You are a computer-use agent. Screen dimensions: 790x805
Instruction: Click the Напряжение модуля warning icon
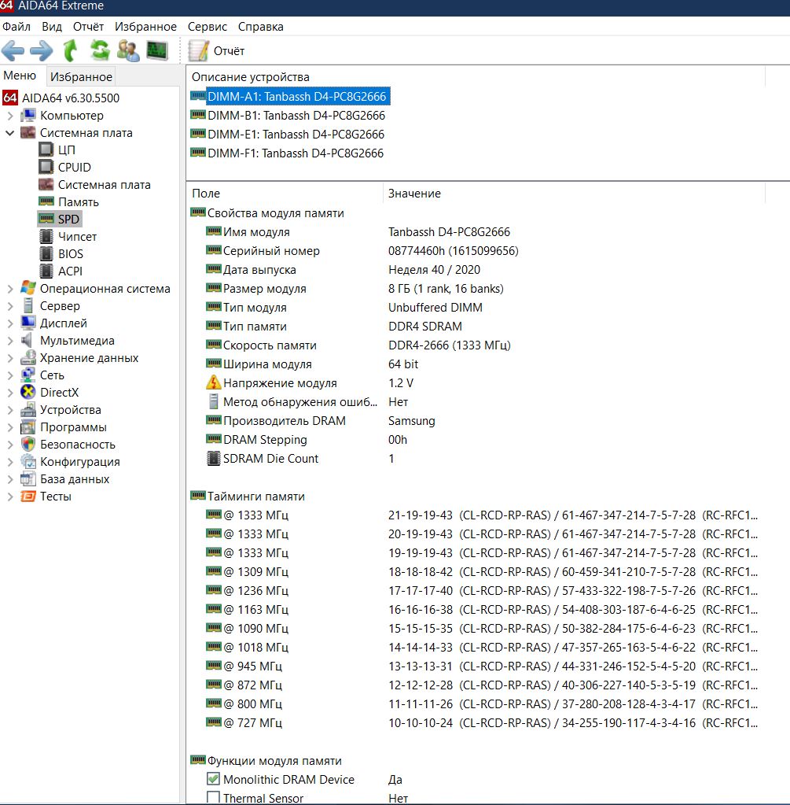point(213,382)
